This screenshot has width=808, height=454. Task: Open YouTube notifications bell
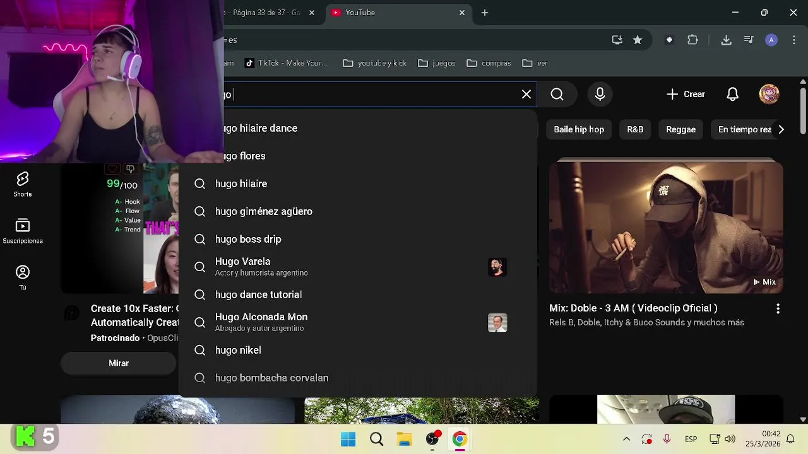tap(732, 94)
